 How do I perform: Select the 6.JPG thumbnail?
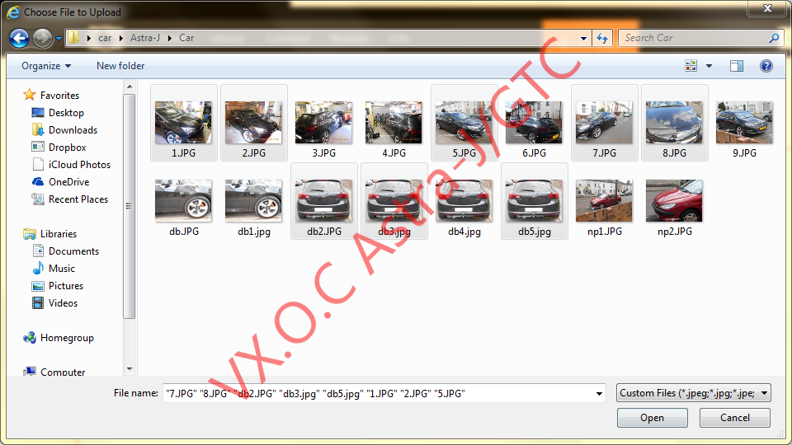pyautogui.click(x=535, y=123)
